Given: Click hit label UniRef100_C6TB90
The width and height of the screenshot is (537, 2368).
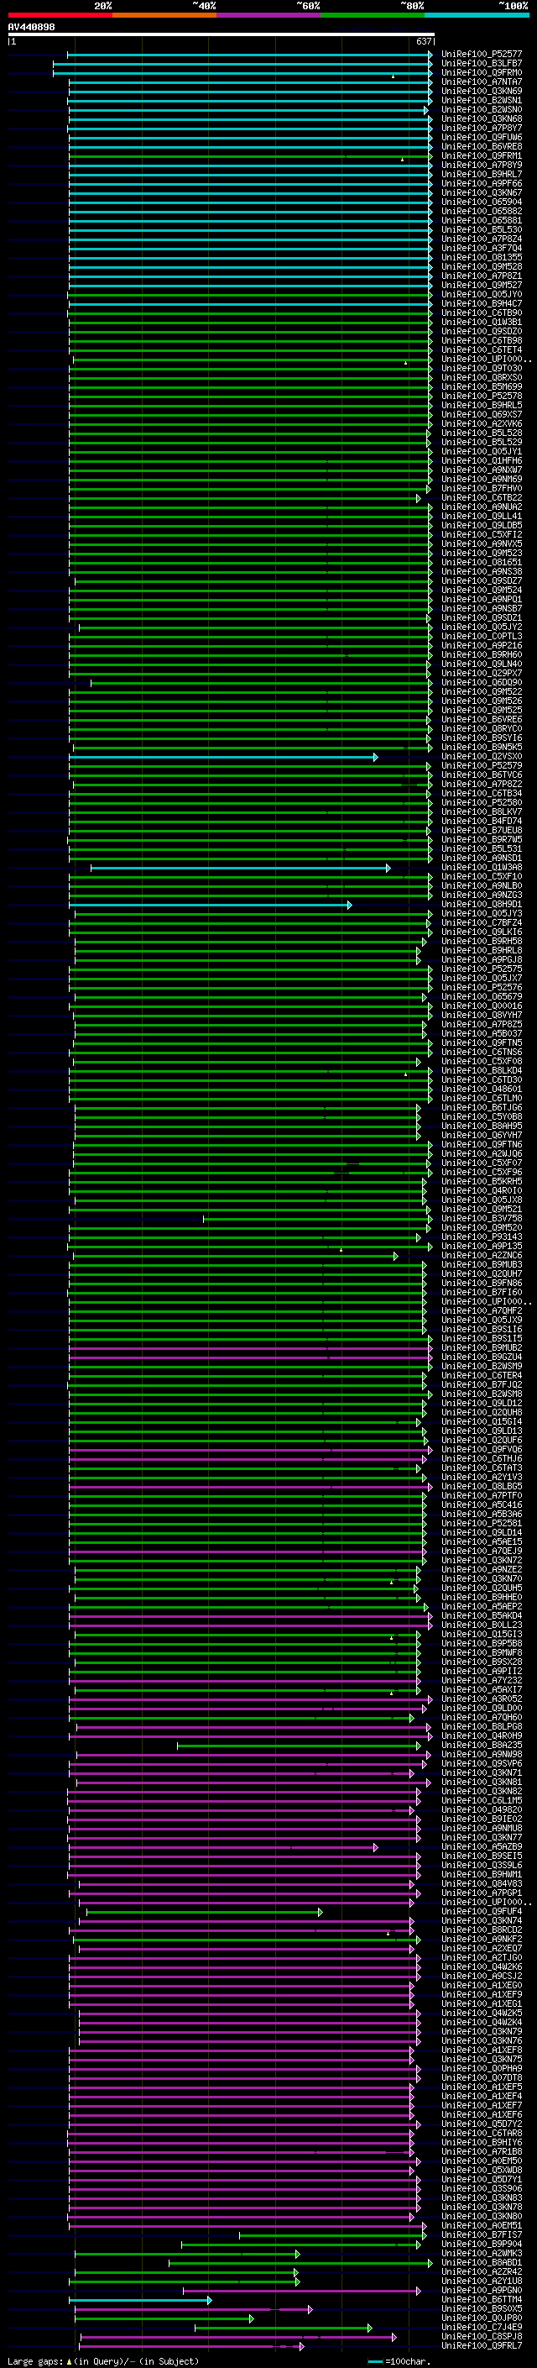Looking at the screenshot, I should pyautogui.click(x=482, y=312).
